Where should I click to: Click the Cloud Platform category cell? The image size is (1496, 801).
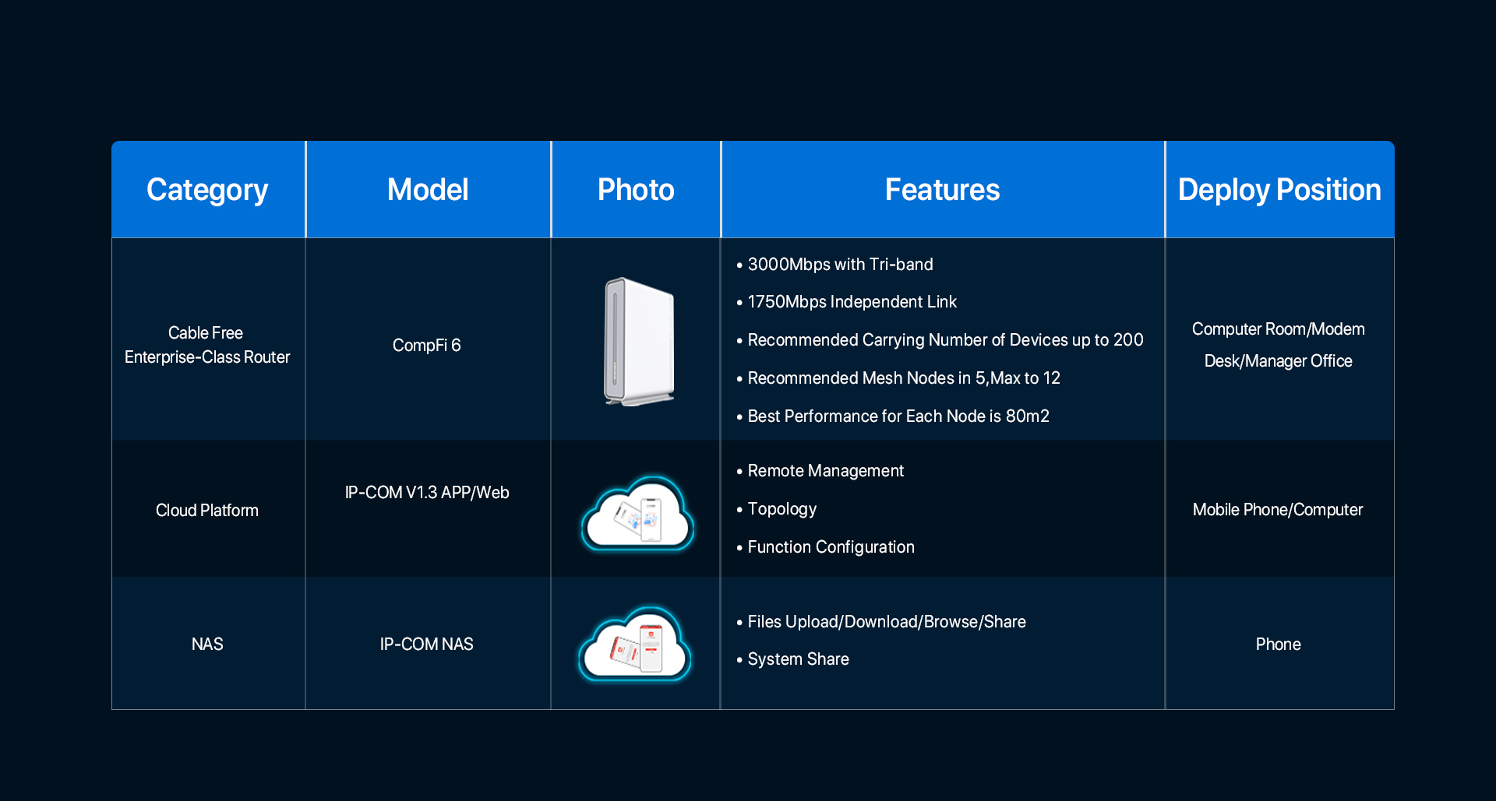pos(207,511)
